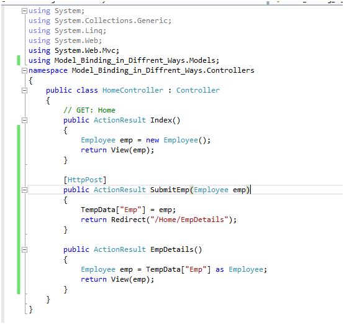Click 'EmpDetails()' method name

click(176, 249)
